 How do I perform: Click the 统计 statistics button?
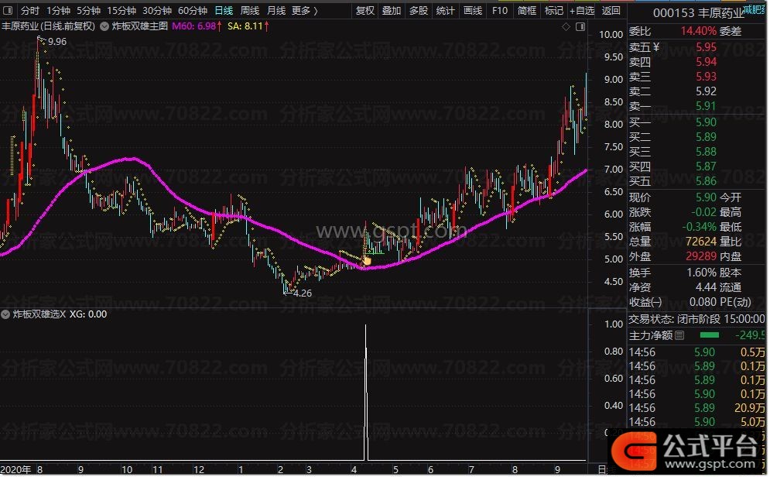point(446,10)
